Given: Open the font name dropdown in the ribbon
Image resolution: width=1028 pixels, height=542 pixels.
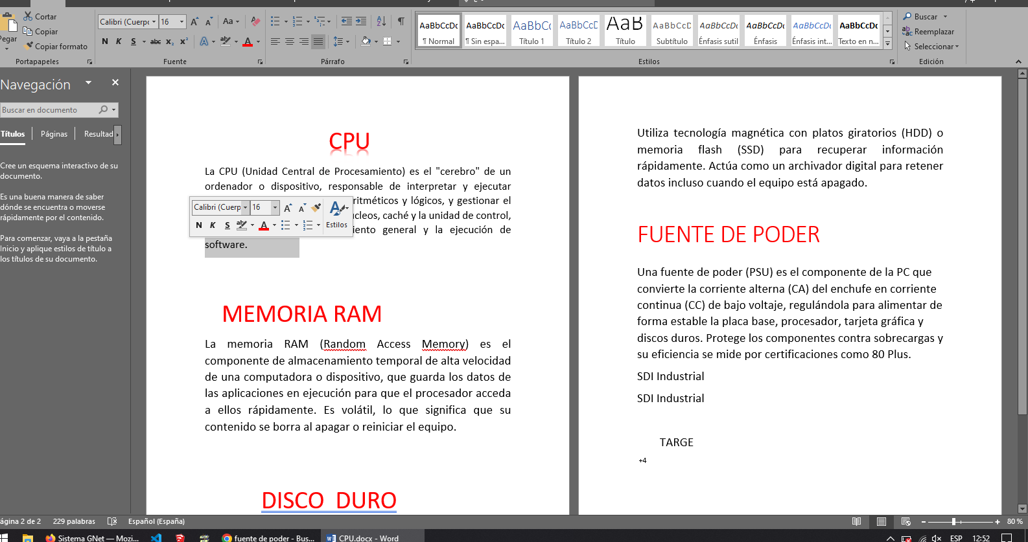Looking at the screenshot, I should [x=154, y=22].
